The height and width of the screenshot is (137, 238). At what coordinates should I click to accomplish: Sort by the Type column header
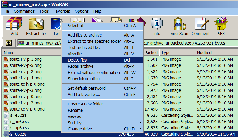click(x=177, y=53)
